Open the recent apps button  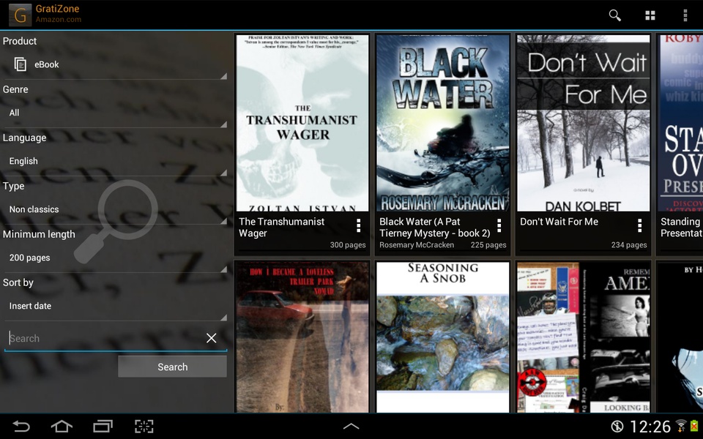[103, 426]
